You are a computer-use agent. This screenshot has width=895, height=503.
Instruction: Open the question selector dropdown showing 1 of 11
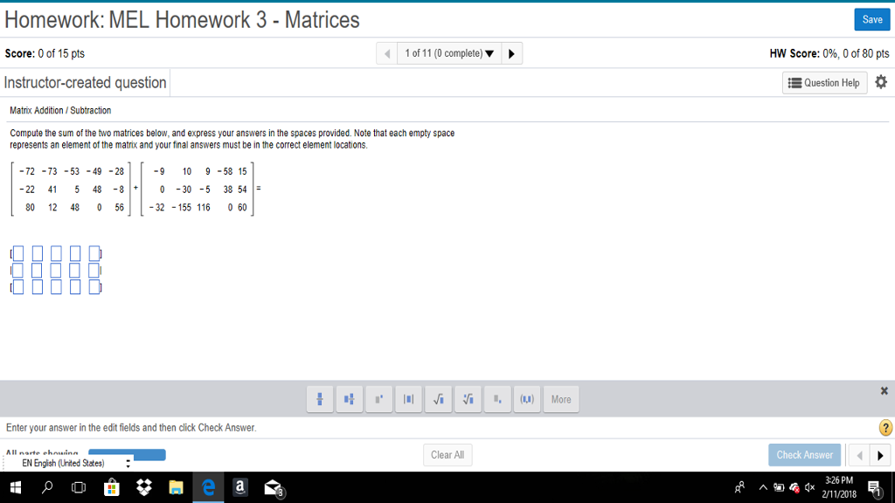448,52
